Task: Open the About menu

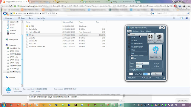Action: tap(148, 31)
